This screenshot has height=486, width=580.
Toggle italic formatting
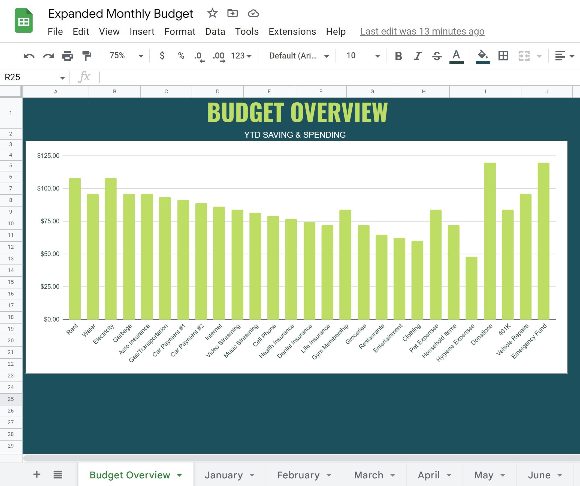pos(418,56)
